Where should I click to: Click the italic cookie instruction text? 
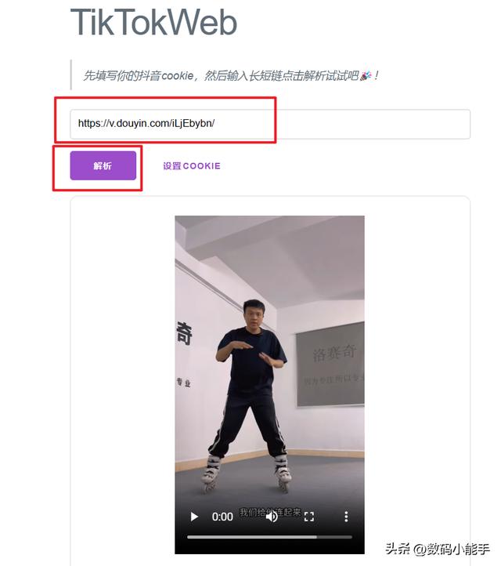tap(231, 75)
